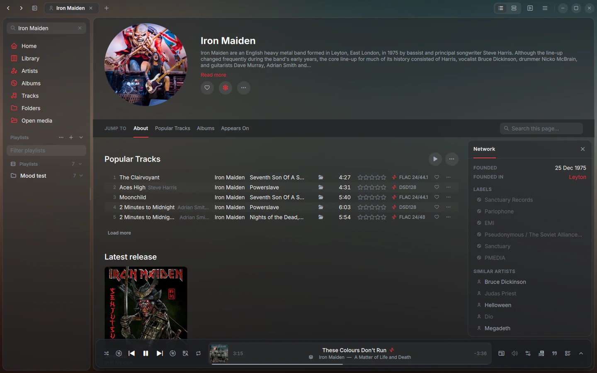Toggle shuffle playback in the player bar
The height and width of the screenshot is (373, 597).
tap(107, 354)
